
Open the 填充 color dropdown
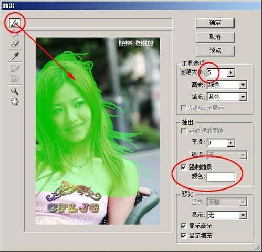[x=243, y=97]
